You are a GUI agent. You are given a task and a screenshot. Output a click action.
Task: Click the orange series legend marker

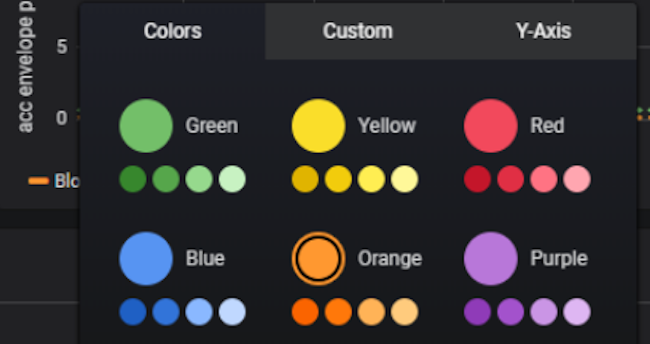[39, 181]
